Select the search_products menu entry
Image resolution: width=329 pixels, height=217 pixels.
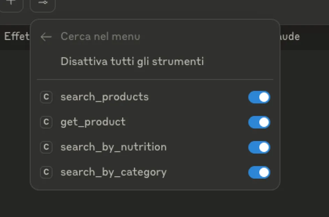tap(105, 97)
